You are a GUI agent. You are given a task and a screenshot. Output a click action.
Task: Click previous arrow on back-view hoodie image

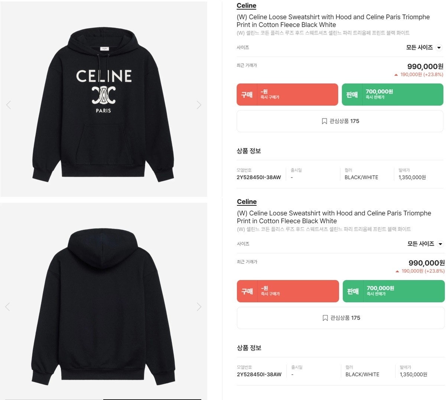[8, 307]
